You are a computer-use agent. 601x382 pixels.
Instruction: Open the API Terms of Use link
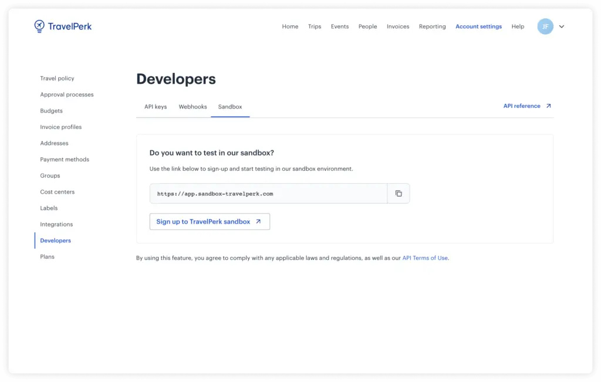pyautogui.click(x=425, y=258)
